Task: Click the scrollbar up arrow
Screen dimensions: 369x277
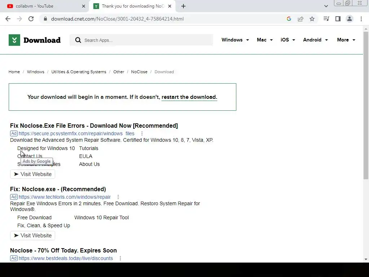Action: coord(366,29)
